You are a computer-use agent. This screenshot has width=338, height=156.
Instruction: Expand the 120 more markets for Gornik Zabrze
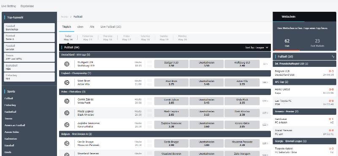265,101
